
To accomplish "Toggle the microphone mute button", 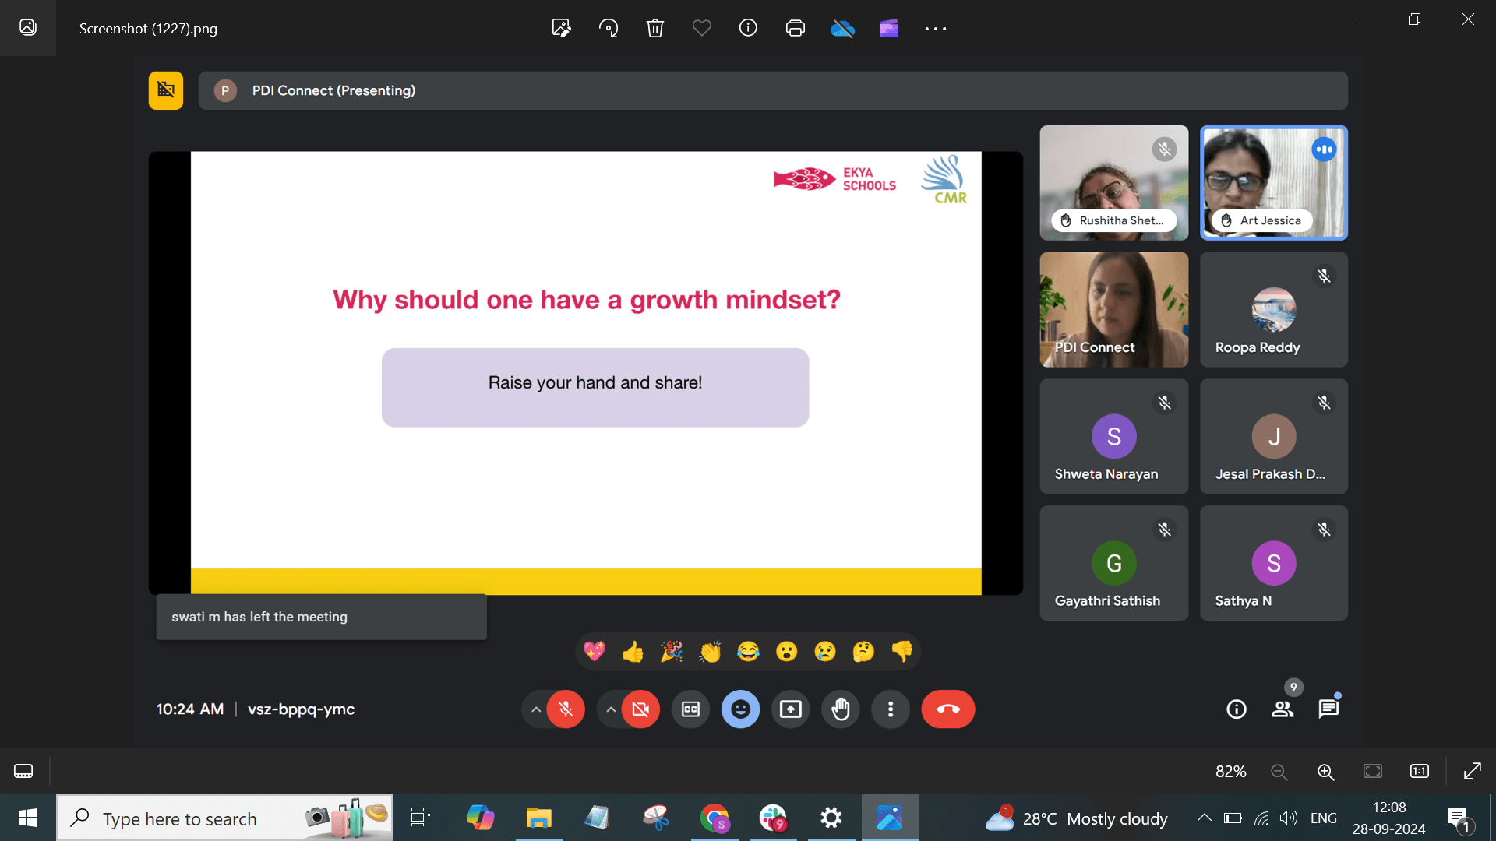I will pos(566,709).
